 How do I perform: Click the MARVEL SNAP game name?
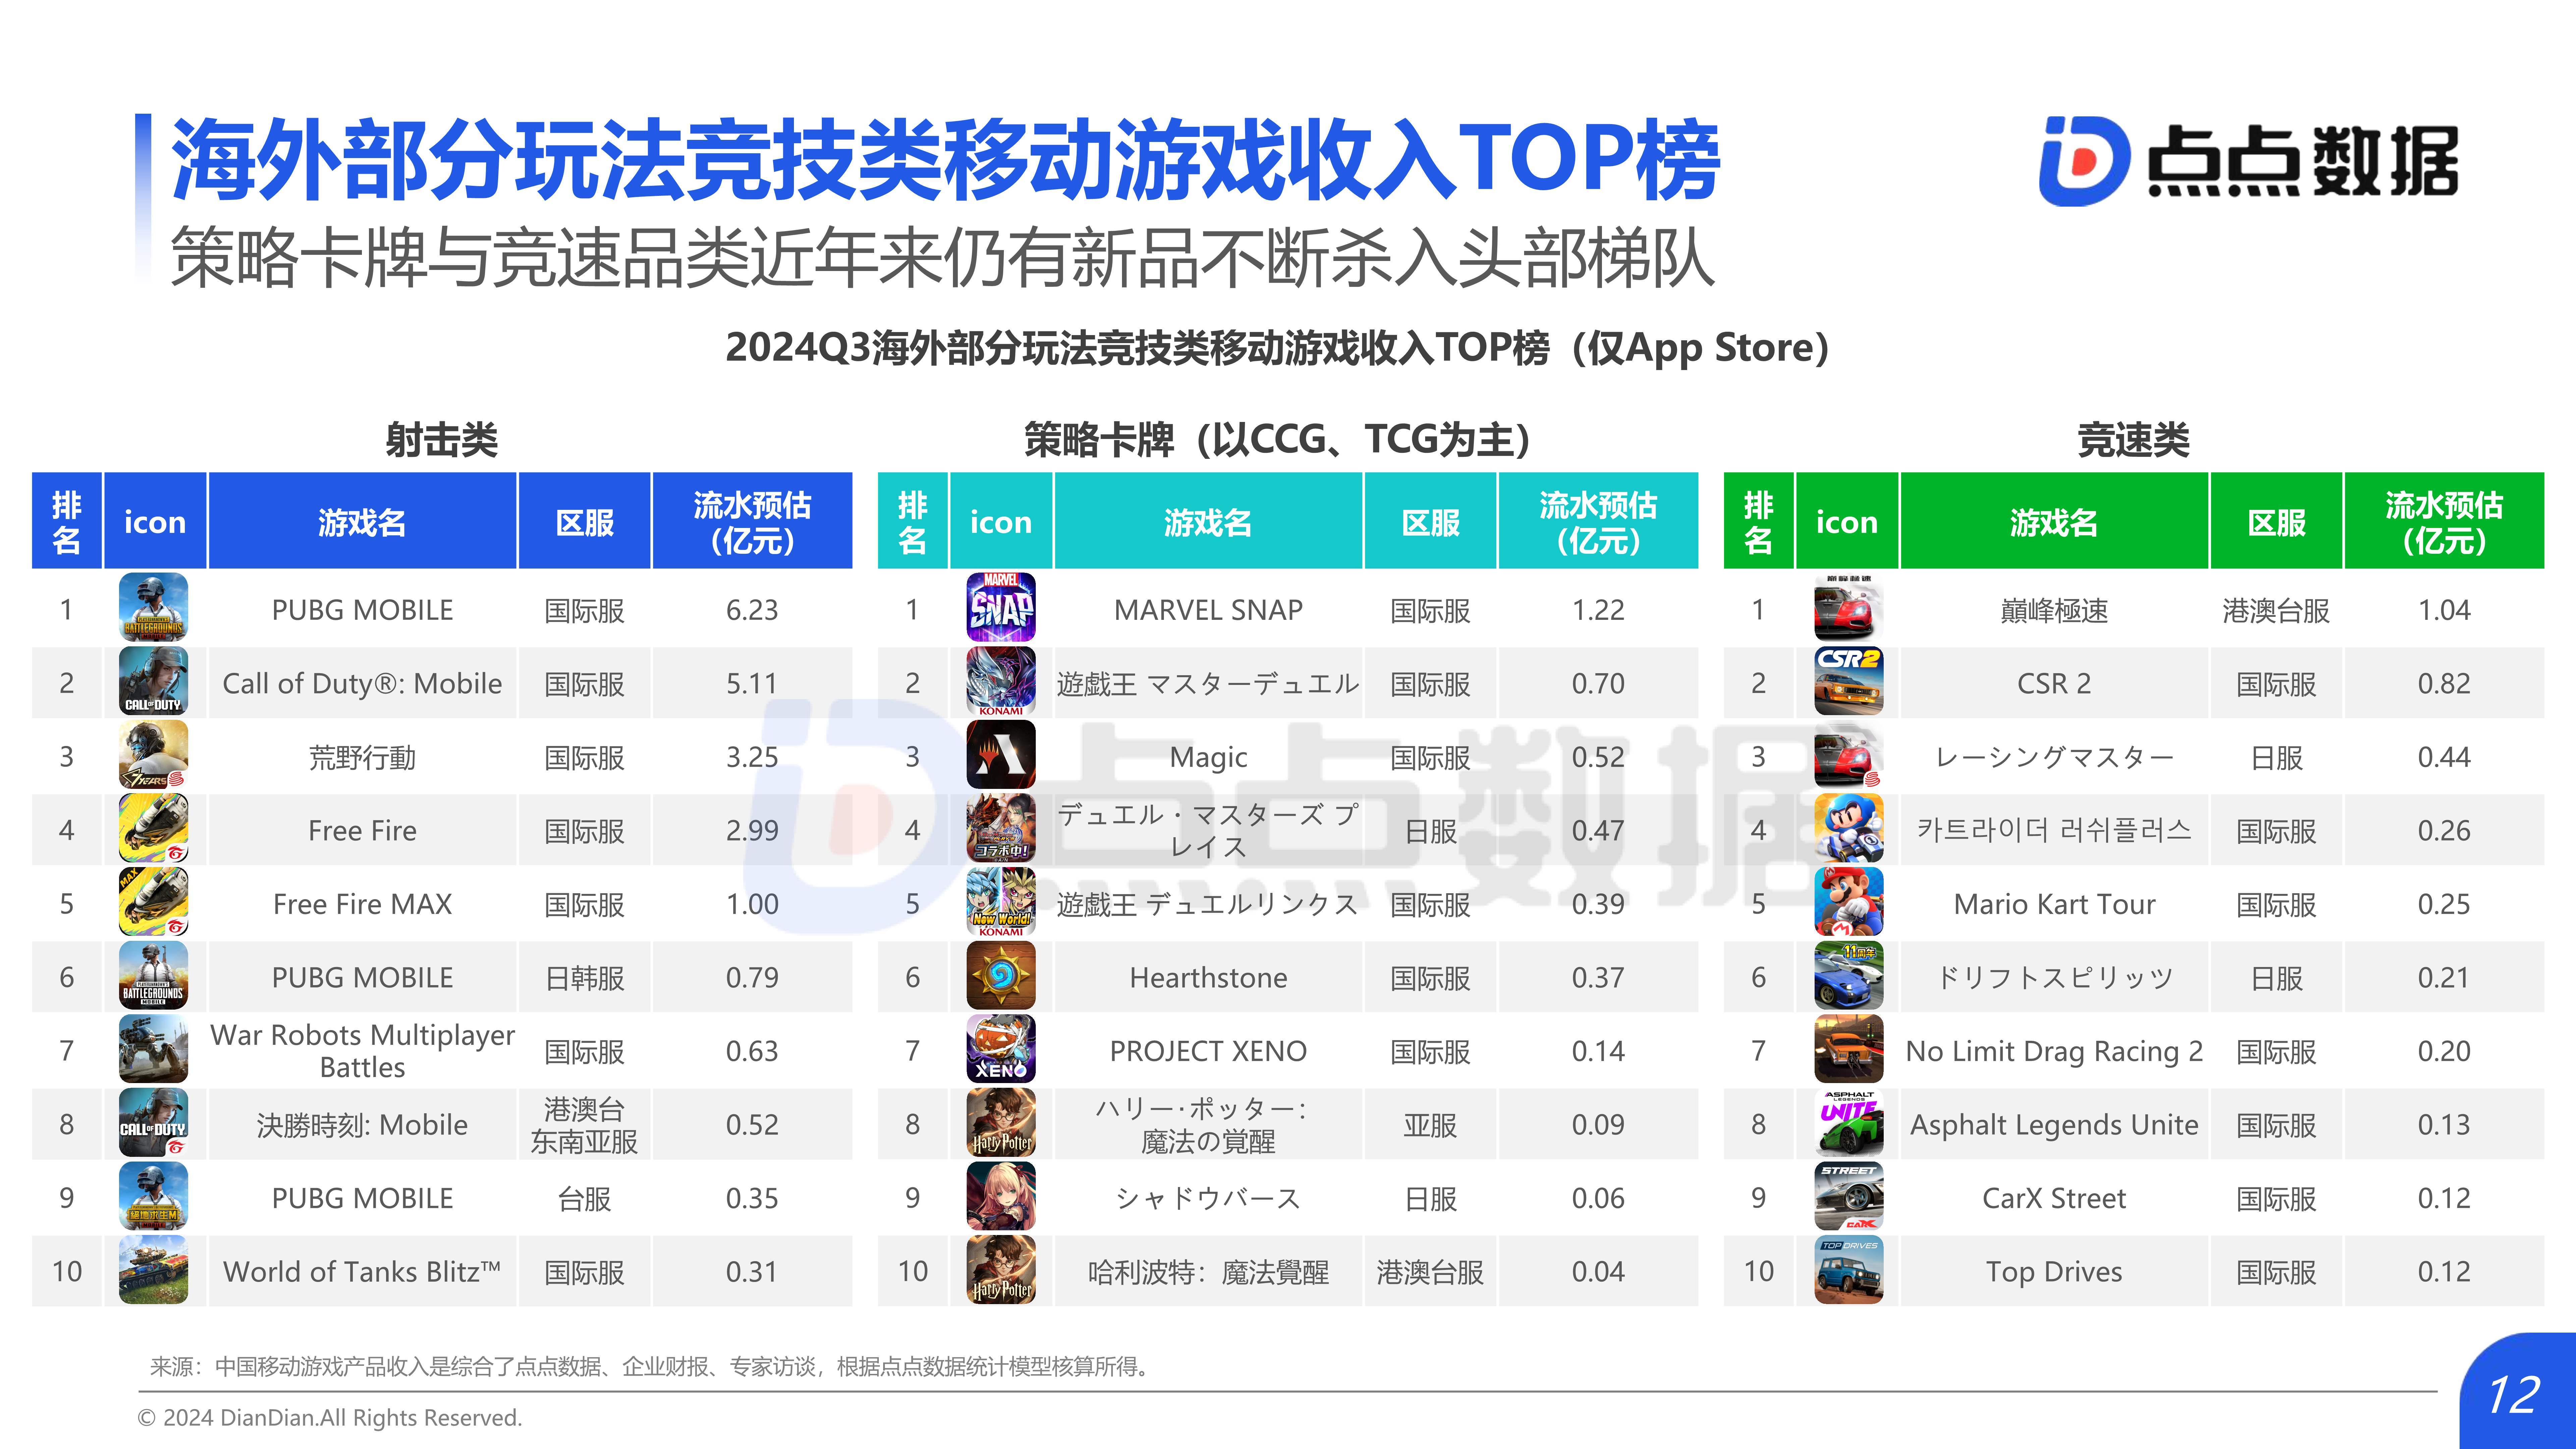click(x=1208, y=610)
